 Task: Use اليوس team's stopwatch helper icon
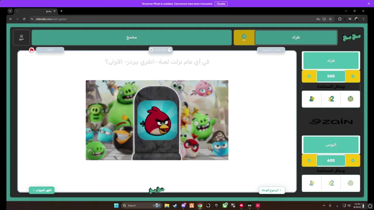350,183
